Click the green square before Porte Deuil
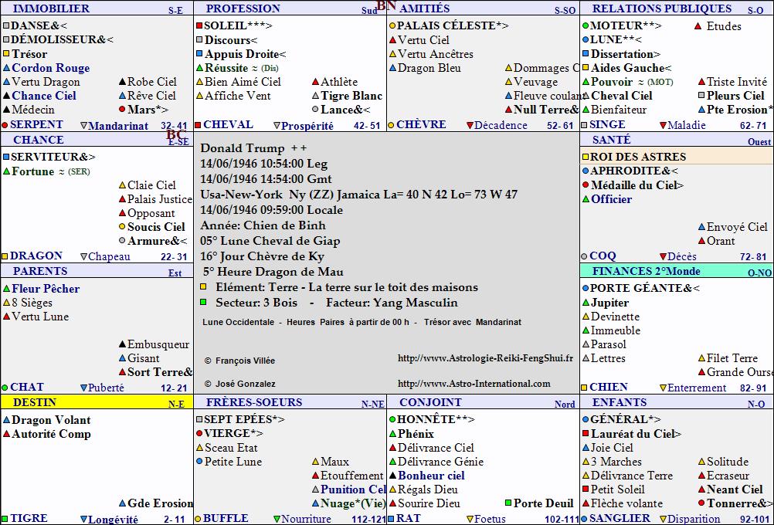 point(508,503)
